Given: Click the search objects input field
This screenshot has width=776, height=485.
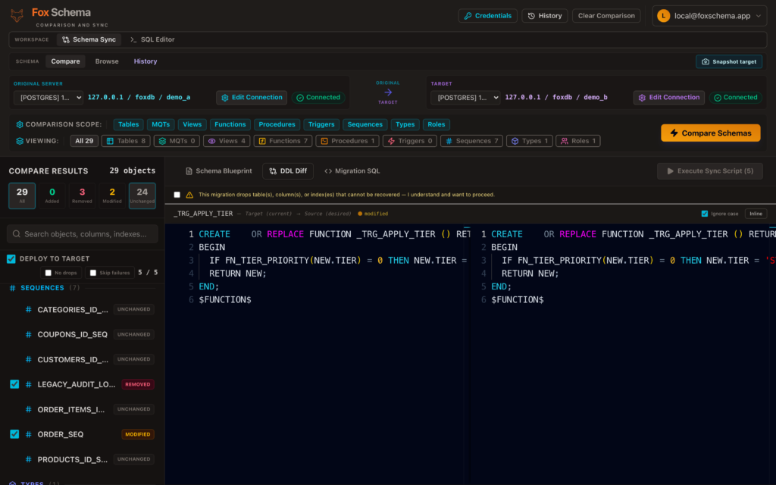Looking at the screenshot, I should 82,234.
